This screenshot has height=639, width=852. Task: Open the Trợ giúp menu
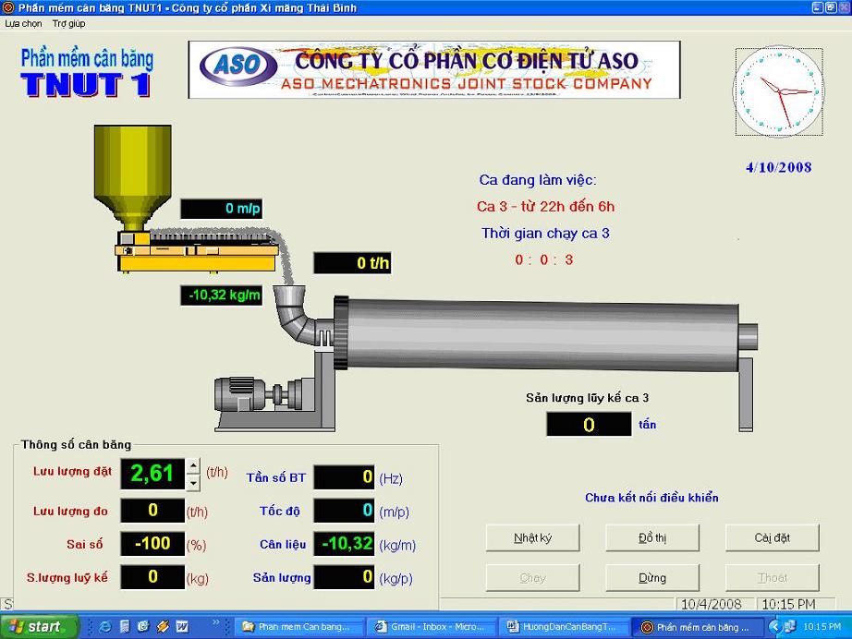(68, 23)
